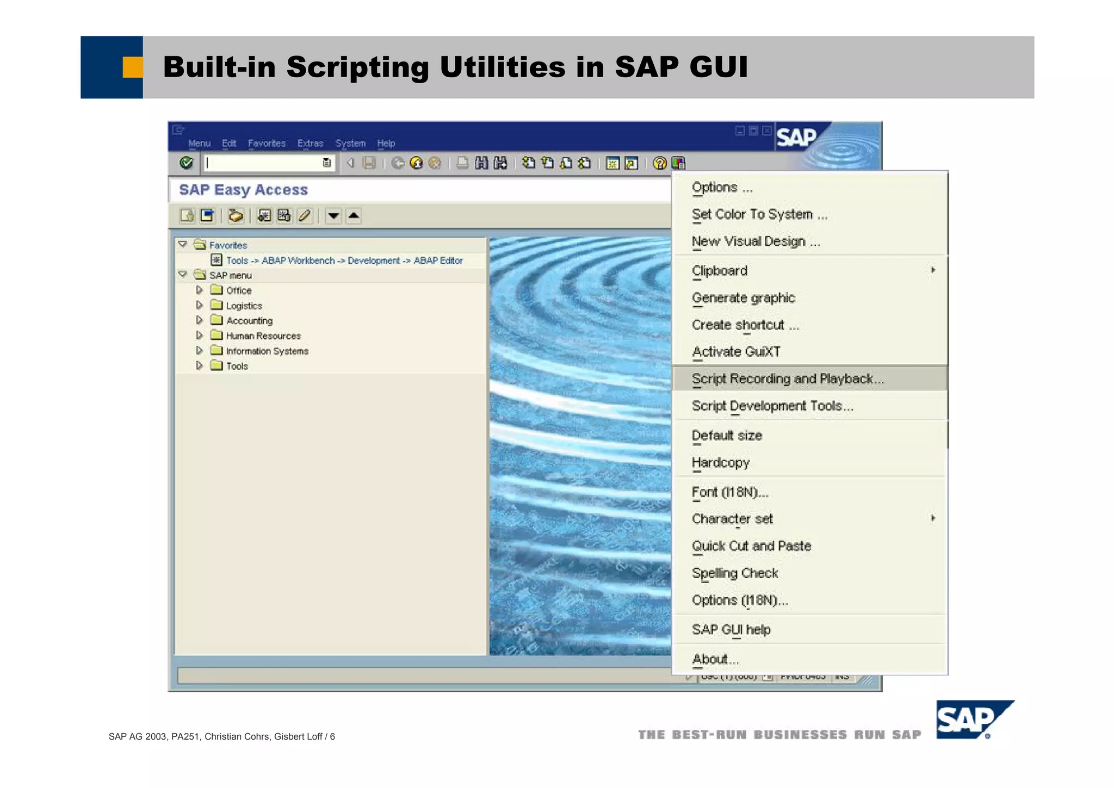Click the Customize Local Layout icon

(678, 163)
